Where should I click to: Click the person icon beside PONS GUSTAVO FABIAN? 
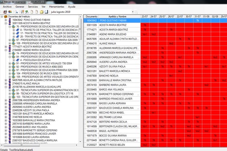click(x=10, y=20)
